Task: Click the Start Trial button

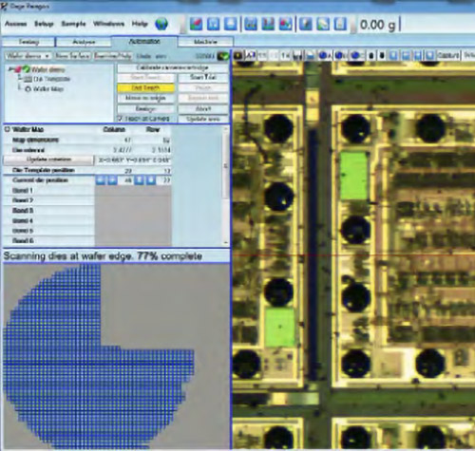Action: coord(203,77)
